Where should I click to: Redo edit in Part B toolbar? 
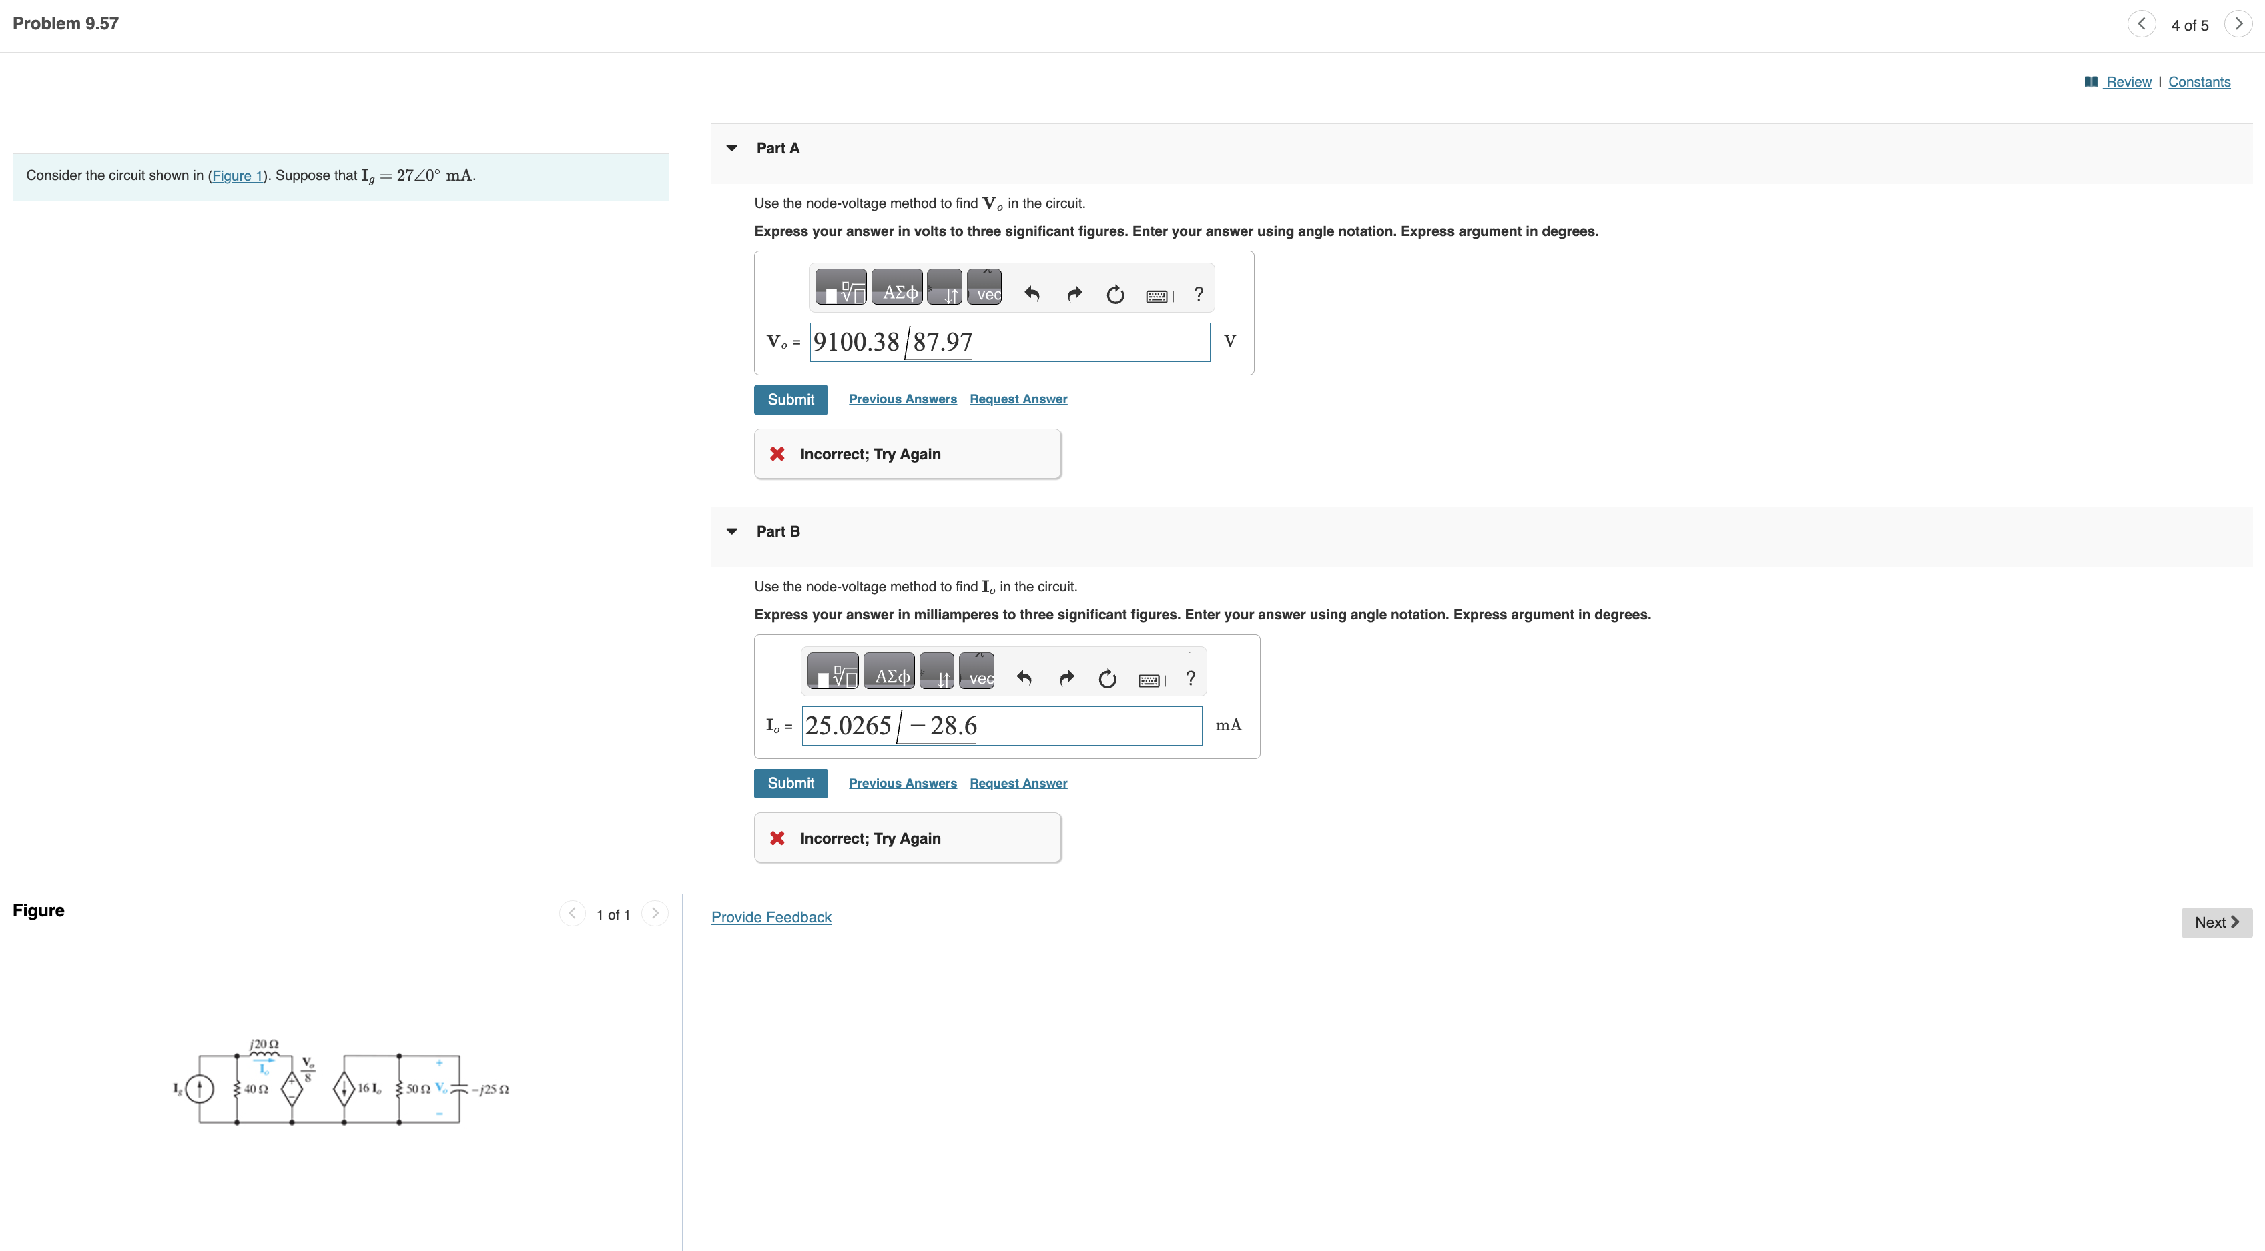click(x=1066, y=678)
